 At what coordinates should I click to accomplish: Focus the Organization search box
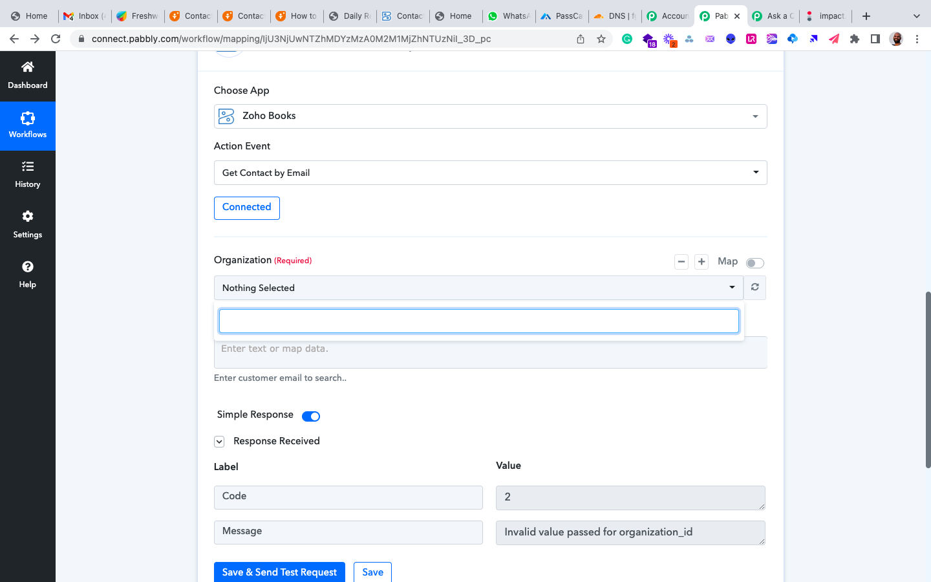[479, 321]
